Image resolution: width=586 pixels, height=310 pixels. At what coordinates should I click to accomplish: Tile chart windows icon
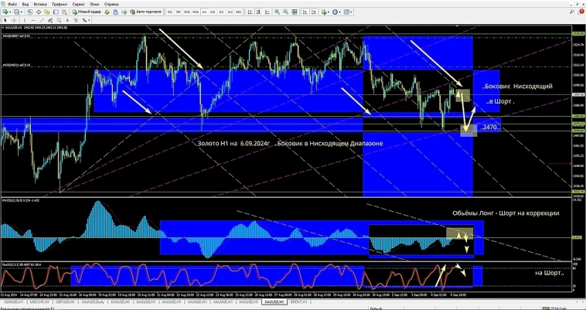click(294, 12)
